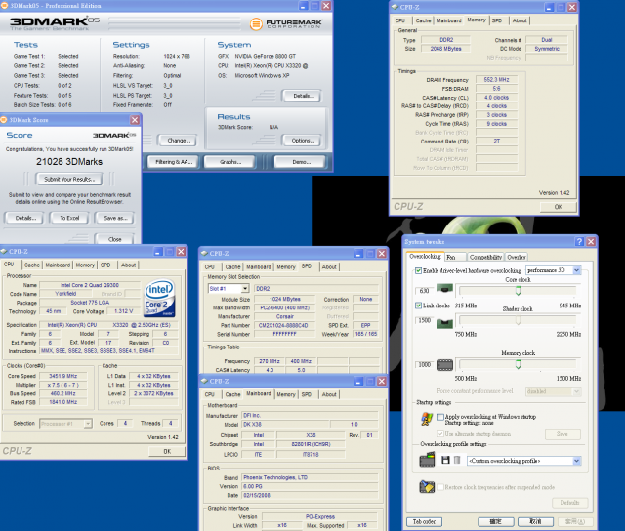Click the DRAM Frequency value 552.3 MHz
625x531 pixels.
497,80
